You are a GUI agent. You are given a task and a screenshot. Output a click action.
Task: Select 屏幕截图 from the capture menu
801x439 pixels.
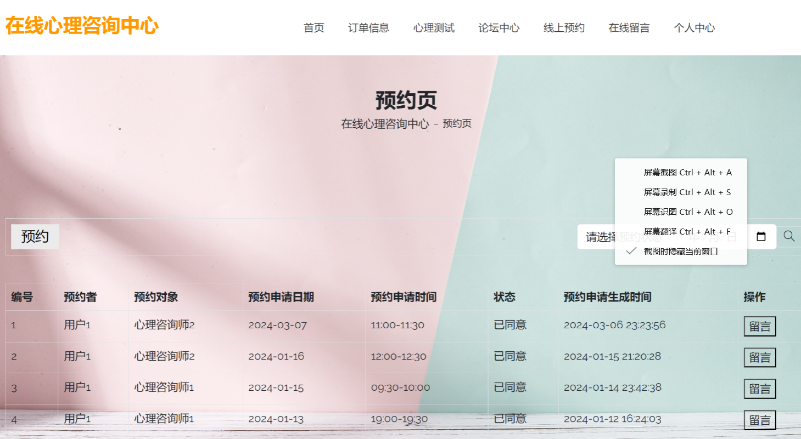[688, 172]
